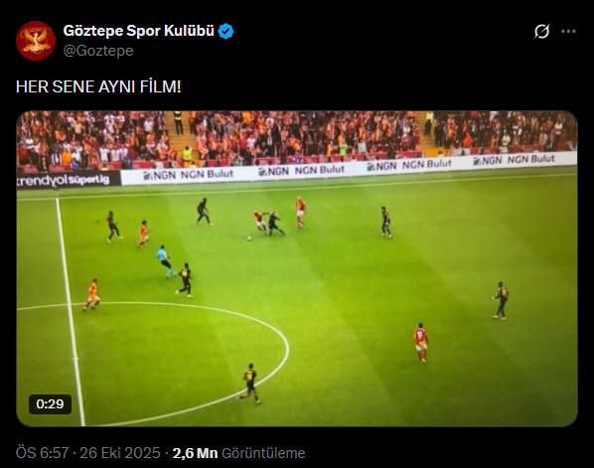Select the HER SENE AYNI FİLM! tweet text
Screen dimensions: 594x468
tap(98, 86)
